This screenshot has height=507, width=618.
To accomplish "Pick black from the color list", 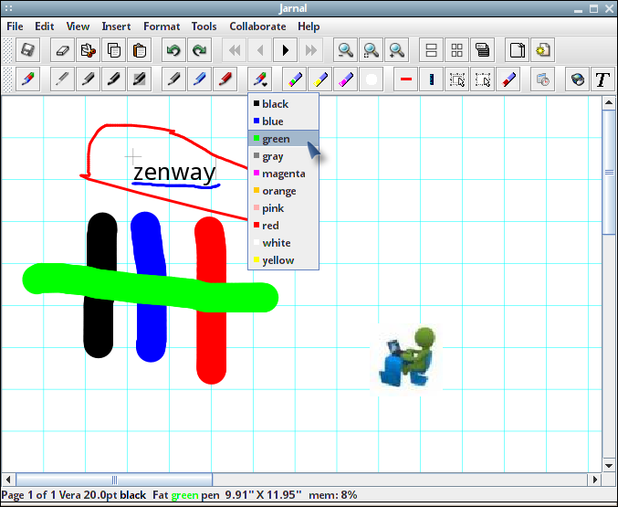I will (x=283, y=104).
